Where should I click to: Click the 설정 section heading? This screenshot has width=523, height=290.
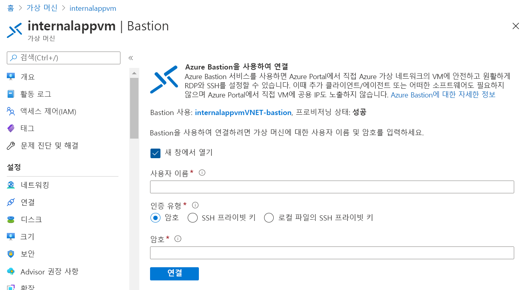14,167
